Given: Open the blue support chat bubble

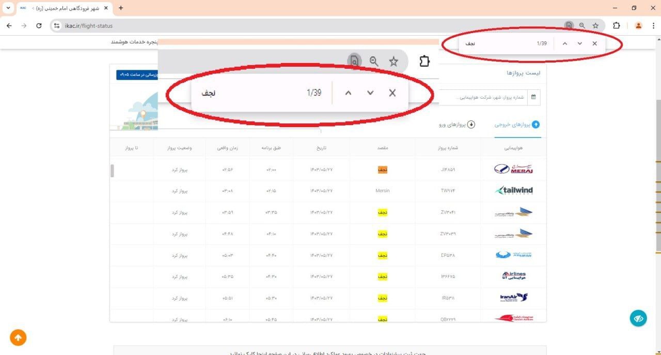Looking at the screenshot, I should coord(638,318).
